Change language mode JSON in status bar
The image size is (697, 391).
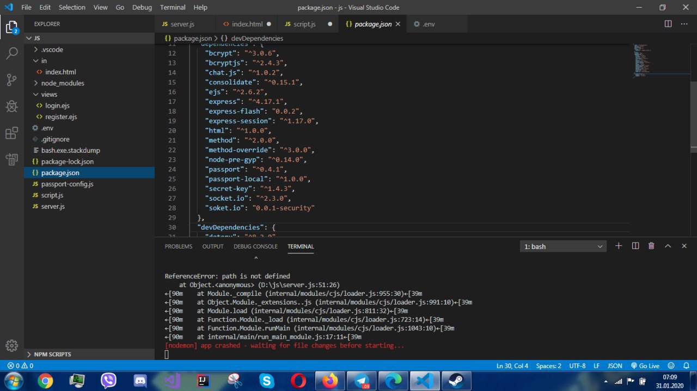click(615, 366)
